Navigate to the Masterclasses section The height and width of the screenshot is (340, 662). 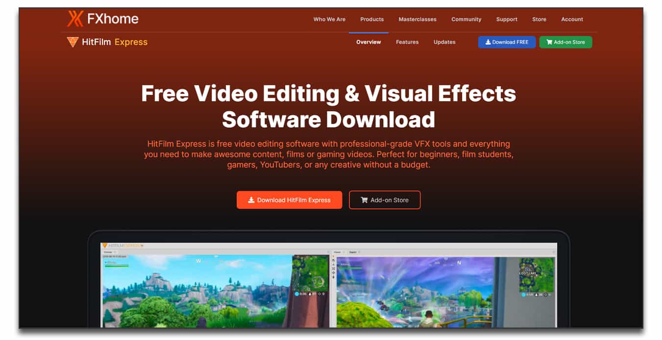click(417, 20)
